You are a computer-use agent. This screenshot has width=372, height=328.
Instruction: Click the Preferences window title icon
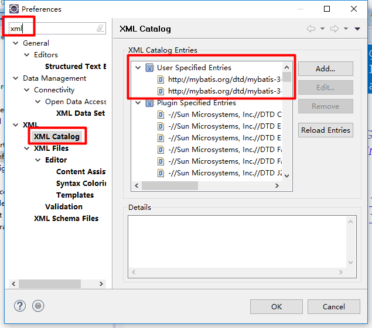point(13,9)
